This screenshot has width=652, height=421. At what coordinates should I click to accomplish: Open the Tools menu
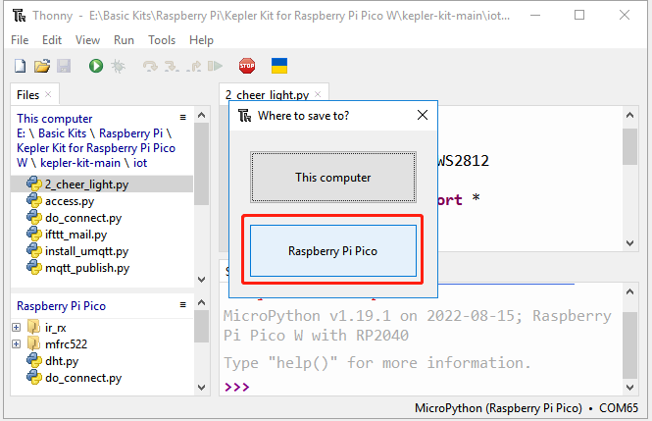coord(162,40)
